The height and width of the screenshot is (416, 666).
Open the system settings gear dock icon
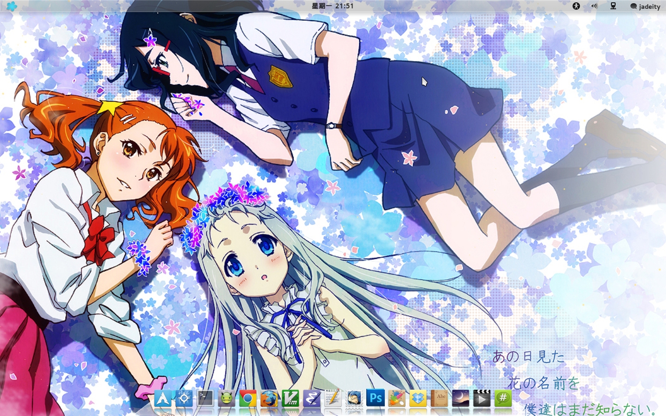click(184, 398)
